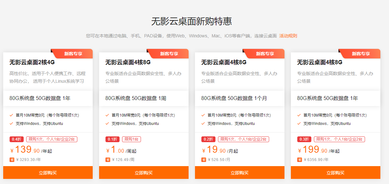Click the checkmark beside 支持Windows in the ¥199.90 card
The width and height of the screenshot is (389, 184).
[299, 123]
